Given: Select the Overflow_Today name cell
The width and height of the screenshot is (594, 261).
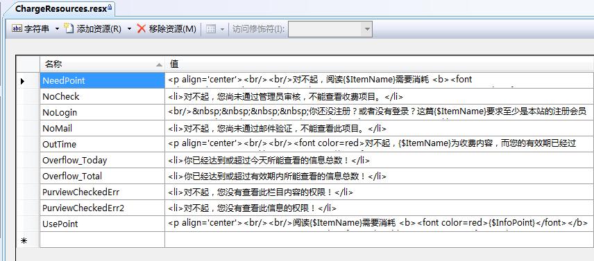Looking at the screenshot, I should click(102, 160).
